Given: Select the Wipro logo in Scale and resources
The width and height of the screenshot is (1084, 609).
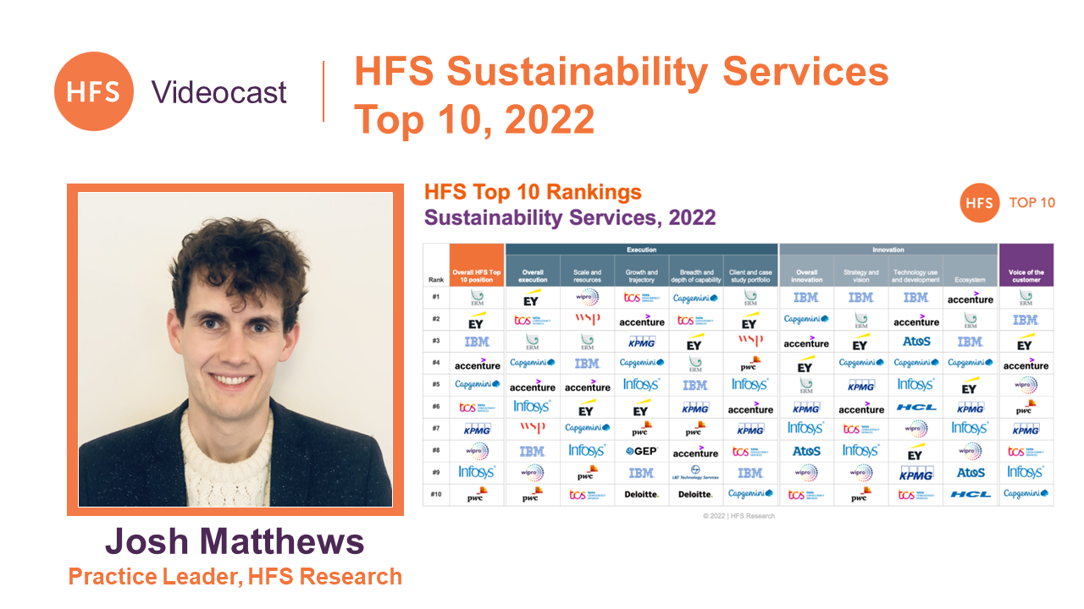Looking at the screenshot, I should point(587,297).
